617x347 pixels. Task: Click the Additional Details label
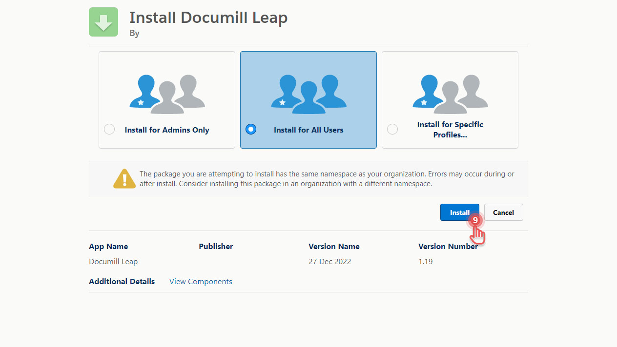point(122,282)
